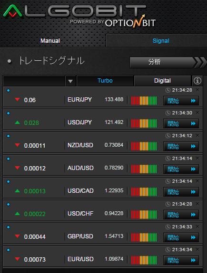
Task: Toggle the blue dot indicator for NZD/USD
Action: coord(8,136)
